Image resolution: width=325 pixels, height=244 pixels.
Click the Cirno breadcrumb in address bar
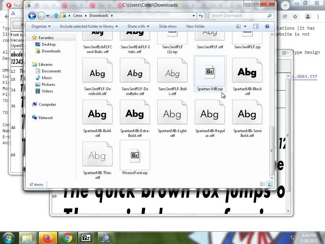pyautogui.click(x=77, y=16)
